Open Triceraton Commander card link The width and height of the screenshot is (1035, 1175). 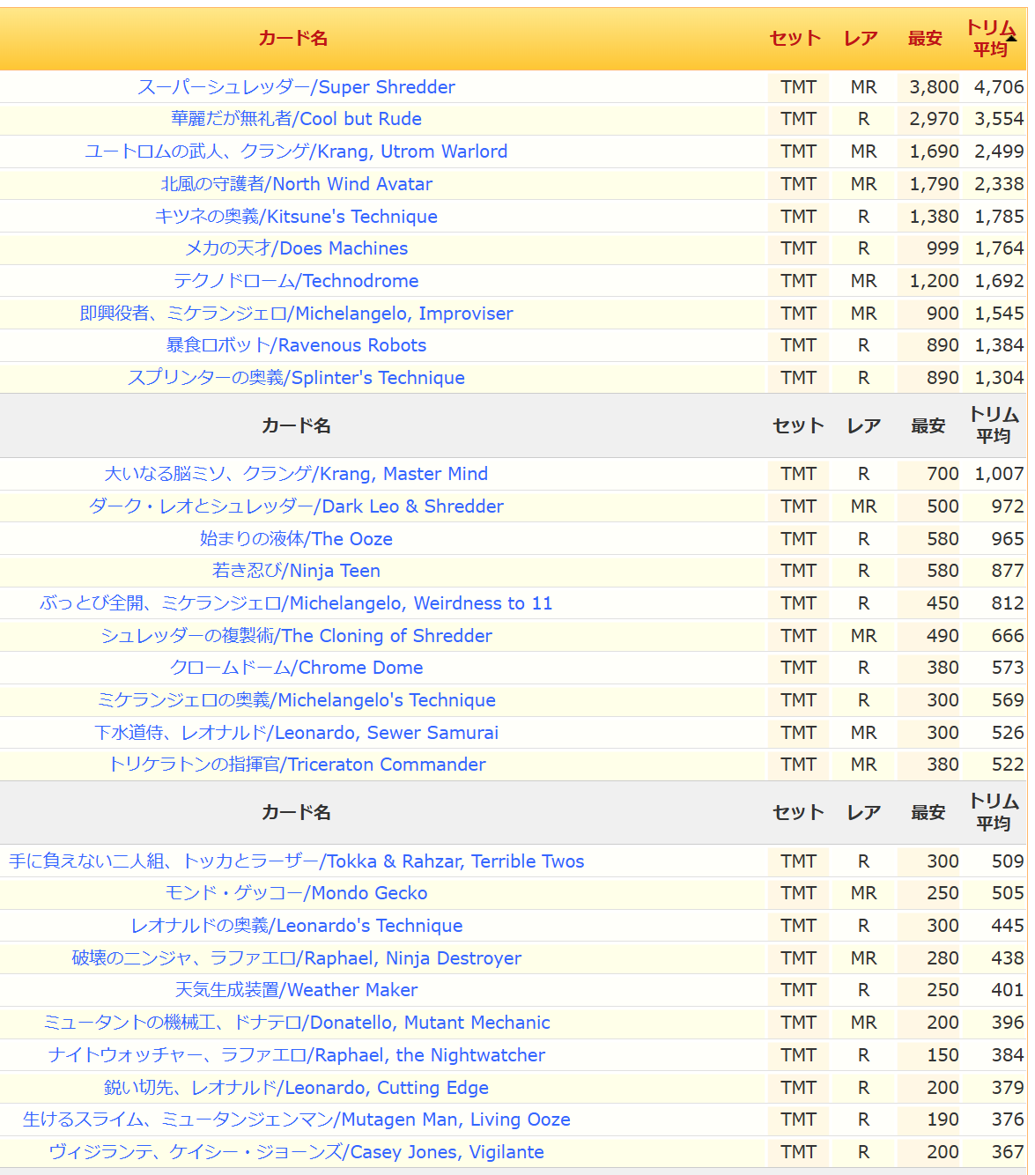click(x=296, y=765)
